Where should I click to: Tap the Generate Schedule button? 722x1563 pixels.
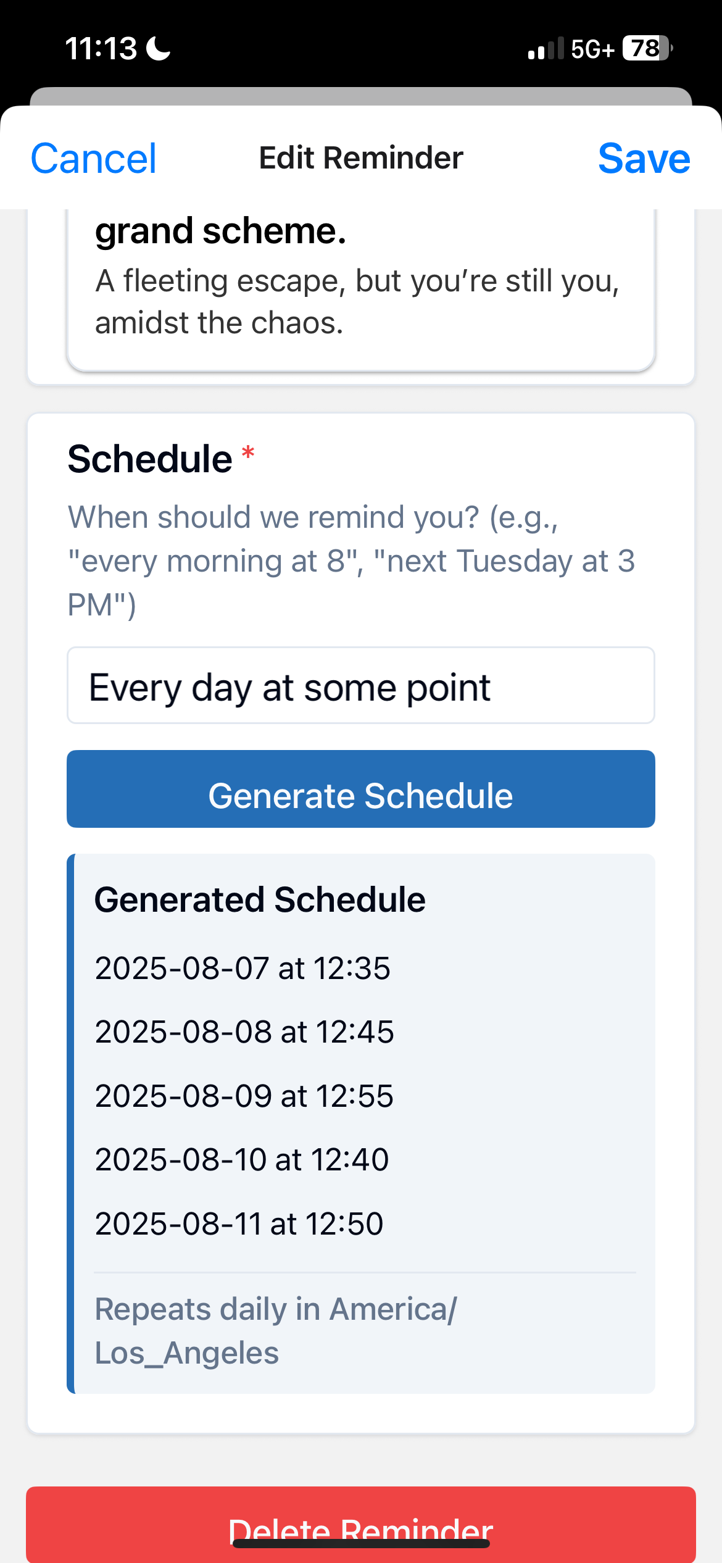(x=361, y=795)
